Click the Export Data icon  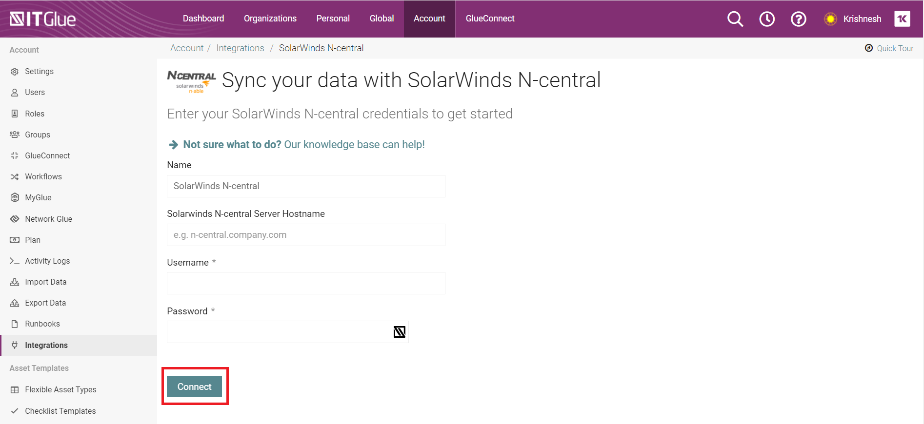click(x=15, y=303)
